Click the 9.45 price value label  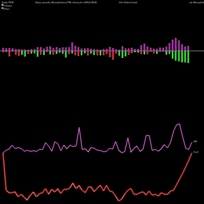point(196,152)
